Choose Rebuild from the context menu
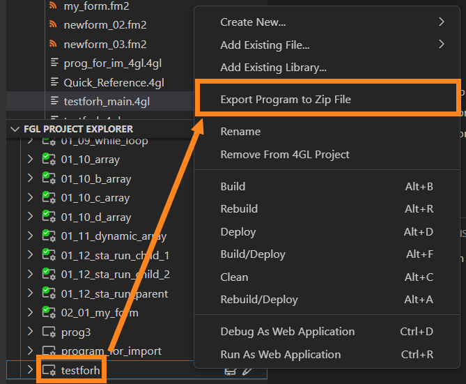This screenshot has width=466, height=384. point(327,209)
